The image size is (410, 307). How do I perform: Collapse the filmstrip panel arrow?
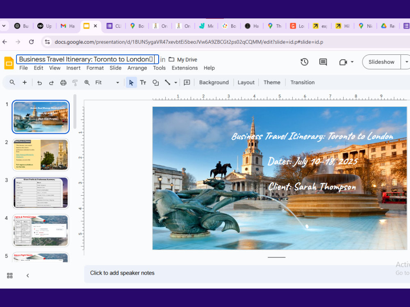[x=28, y=275]
